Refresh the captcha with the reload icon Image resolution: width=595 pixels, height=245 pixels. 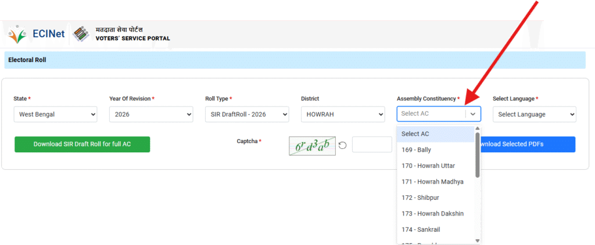point(343,145)
